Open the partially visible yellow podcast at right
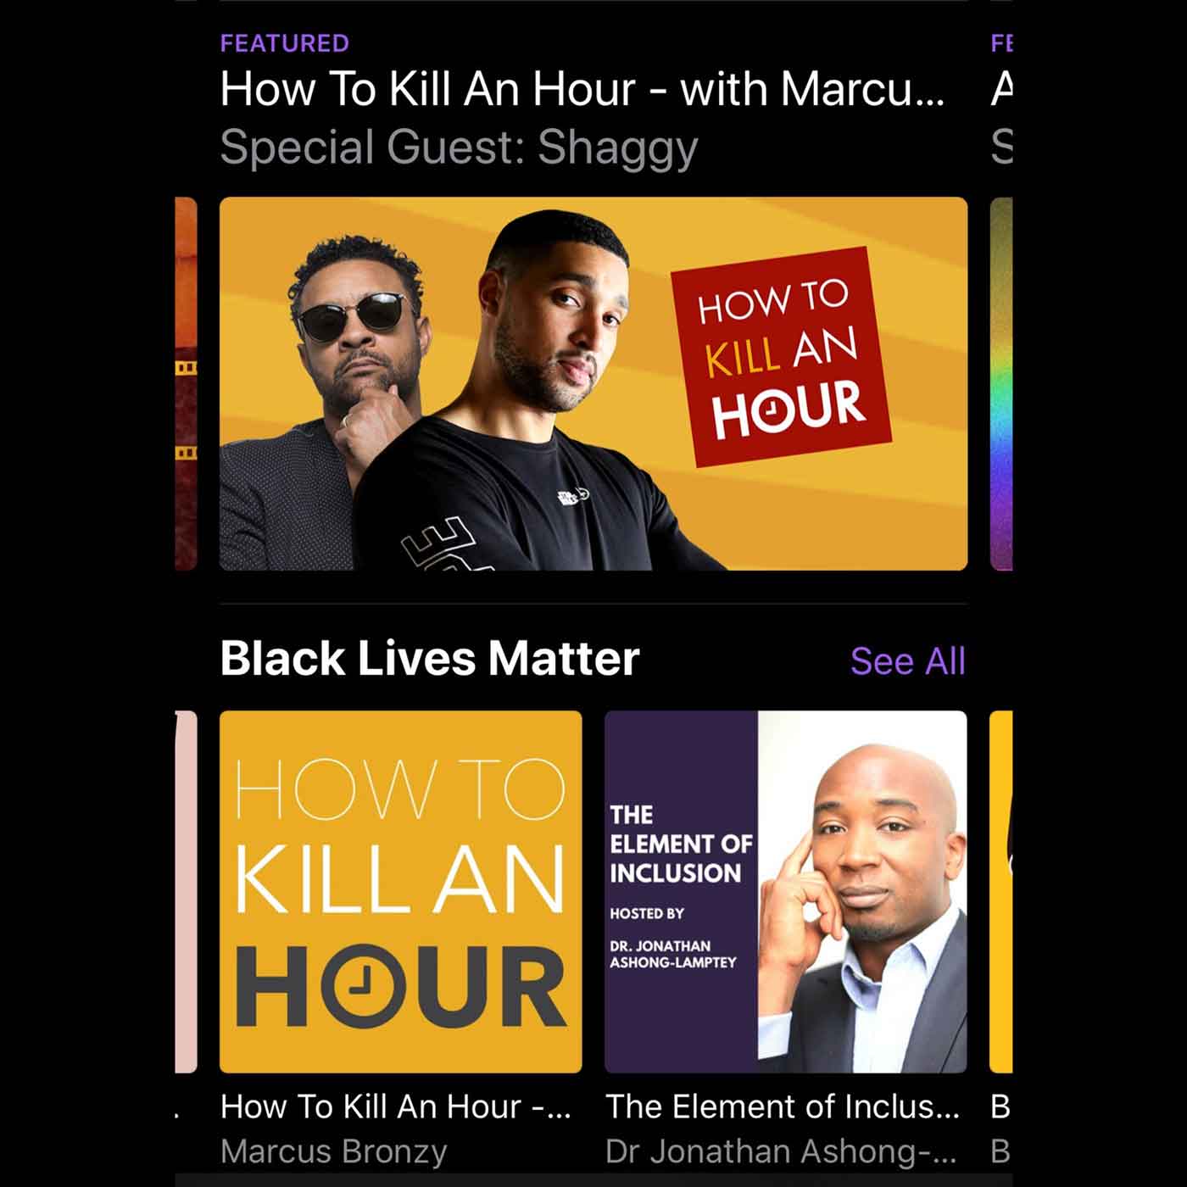Screen dimensions: 1187x1187 [x=1001, y=892]
